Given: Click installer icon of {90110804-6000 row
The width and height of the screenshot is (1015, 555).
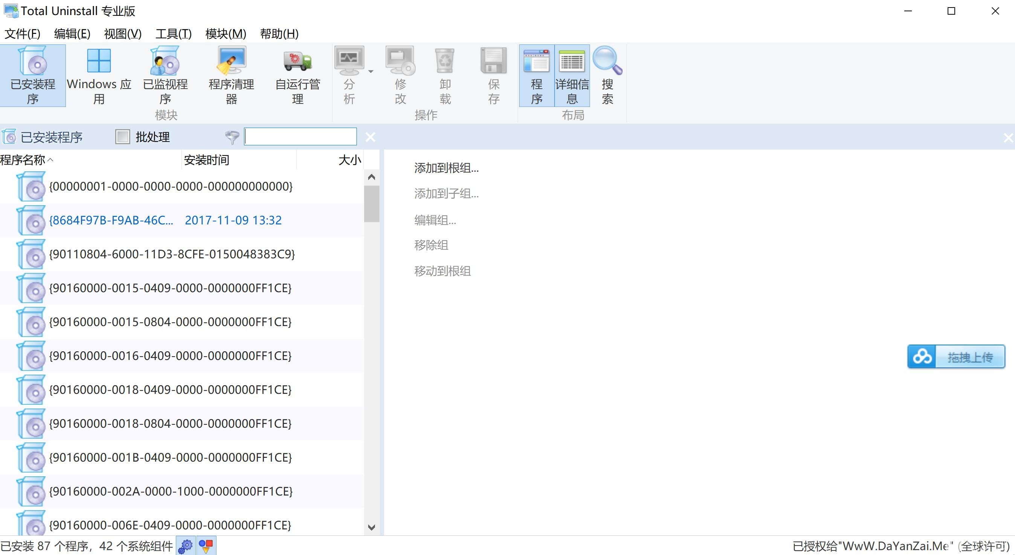Looking at the screenshot, I should click(x=31, y=254).
